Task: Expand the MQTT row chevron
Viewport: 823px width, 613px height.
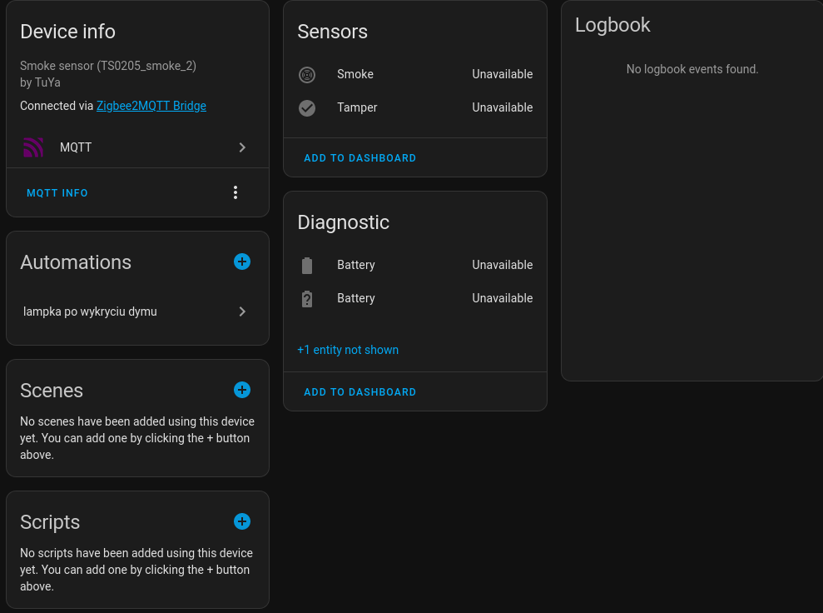Action: coord(242,147)
